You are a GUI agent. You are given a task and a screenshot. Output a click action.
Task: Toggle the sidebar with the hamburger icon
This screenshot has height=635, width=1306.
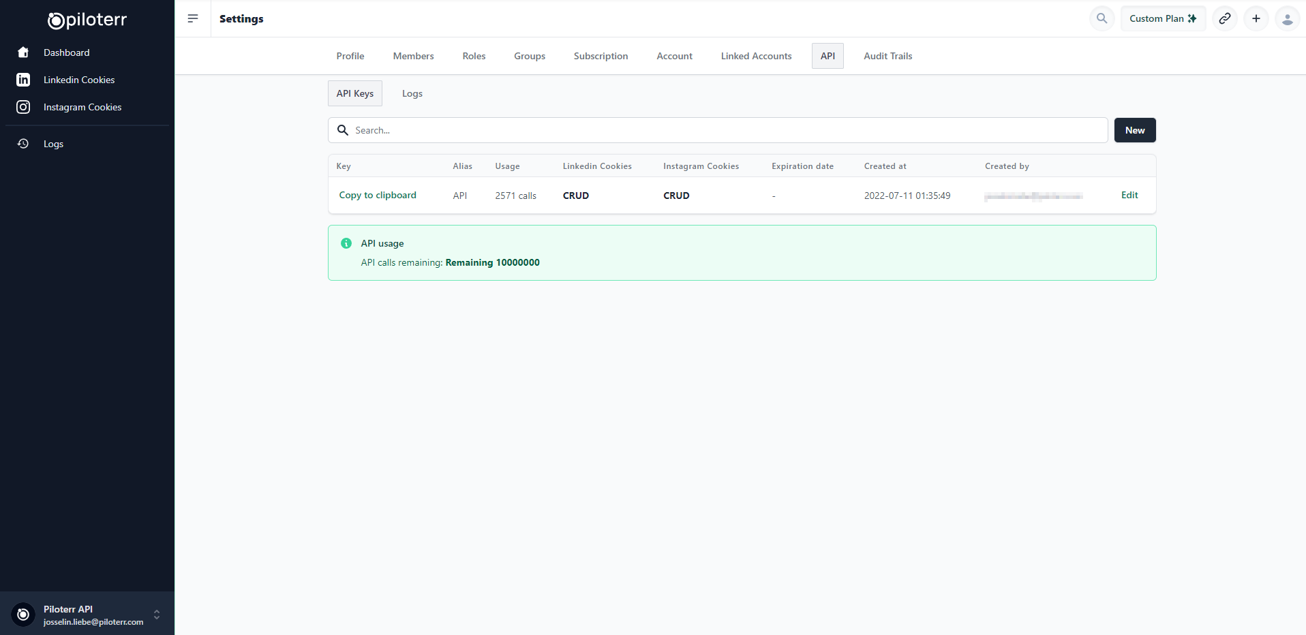point(193,18)
